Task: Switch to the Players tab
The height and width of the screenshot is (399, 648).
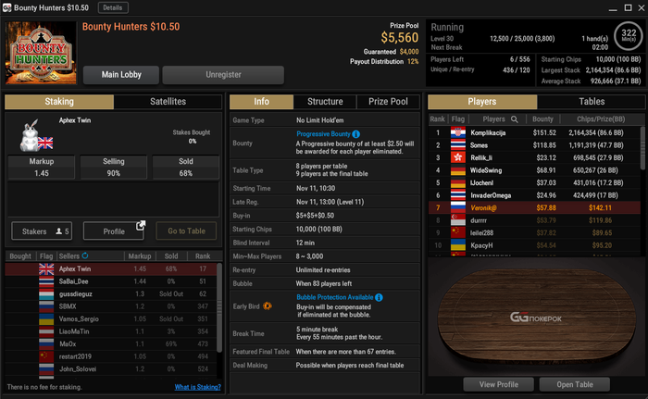Action: (x=482, y=102)
